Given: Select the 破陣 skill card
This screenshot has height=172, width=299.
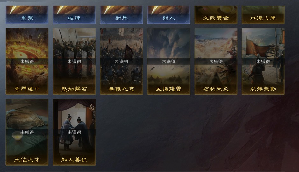Looking at the screenshot, I should (74, 15).
